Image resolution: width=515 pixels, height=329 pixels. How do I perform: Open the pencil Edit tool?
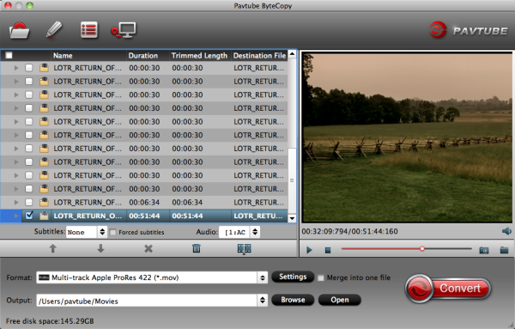tap(54, 30)
